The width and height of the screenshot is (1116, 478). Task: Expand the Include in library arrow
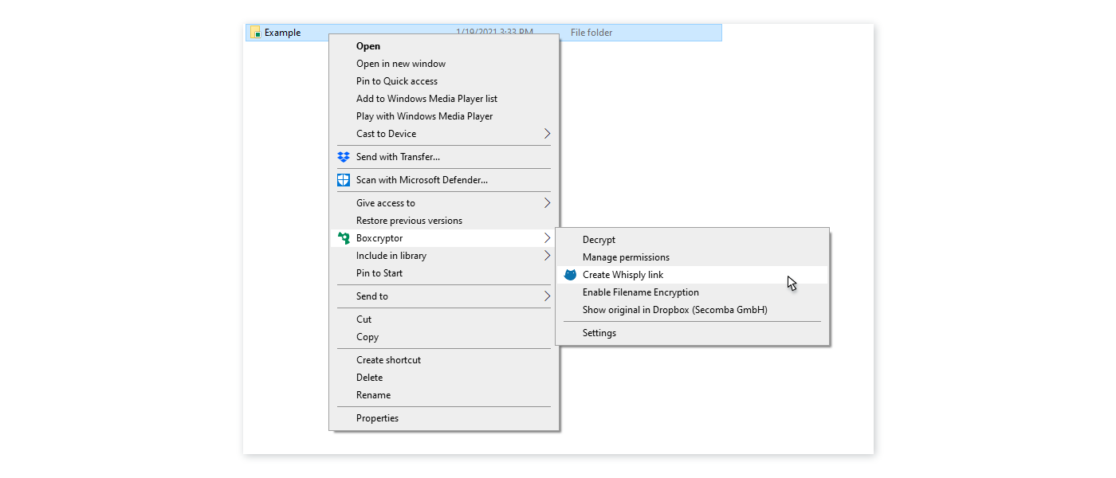(547, 256)
